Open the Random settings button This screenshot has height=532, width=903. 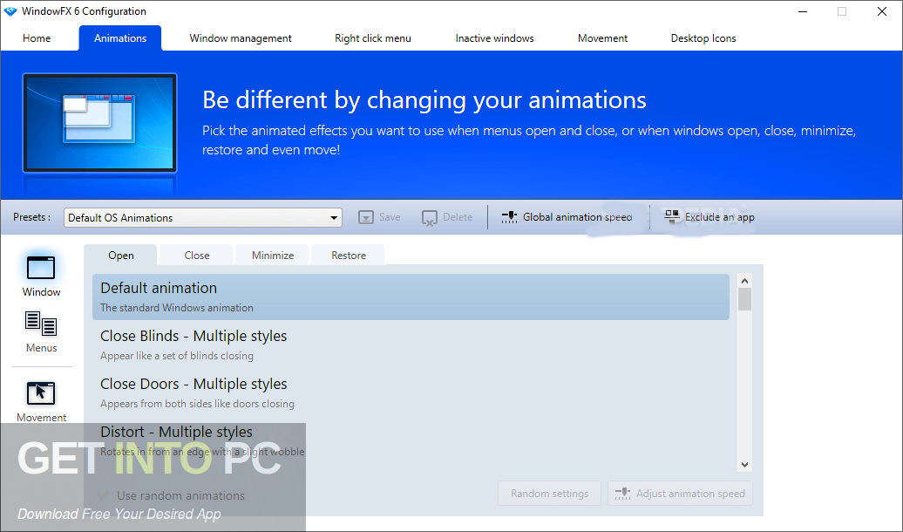pyautogui.click(x=549, y=494)
